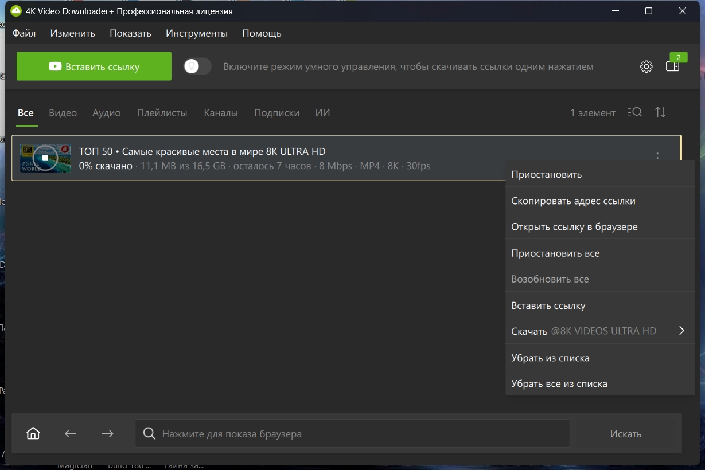
Task: Open the Показать menu
Action: 130,33
